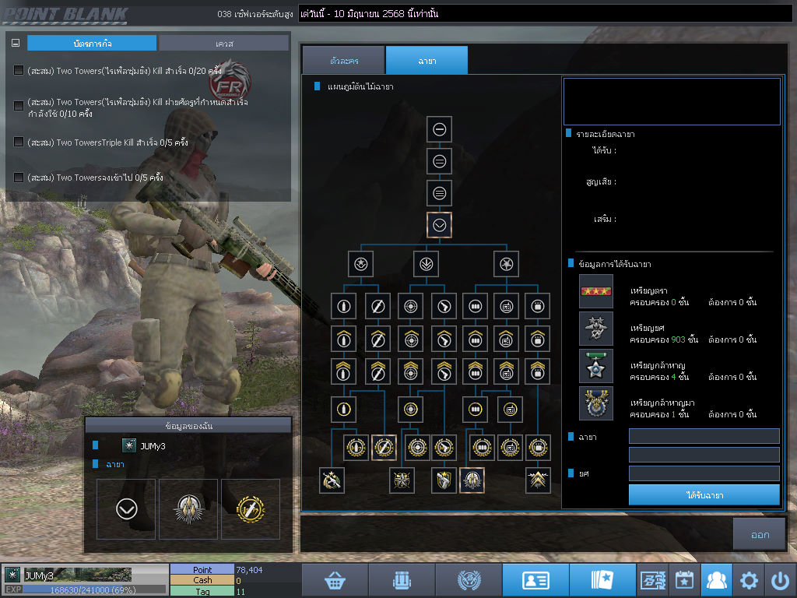Screen dimensions: 797x598
Task: Click the third equipped knife-wreath title slot
Action: pos(251,508)
